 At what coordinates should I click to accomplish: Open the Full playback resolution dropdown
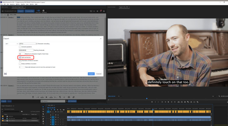click(x=215, y=96)
